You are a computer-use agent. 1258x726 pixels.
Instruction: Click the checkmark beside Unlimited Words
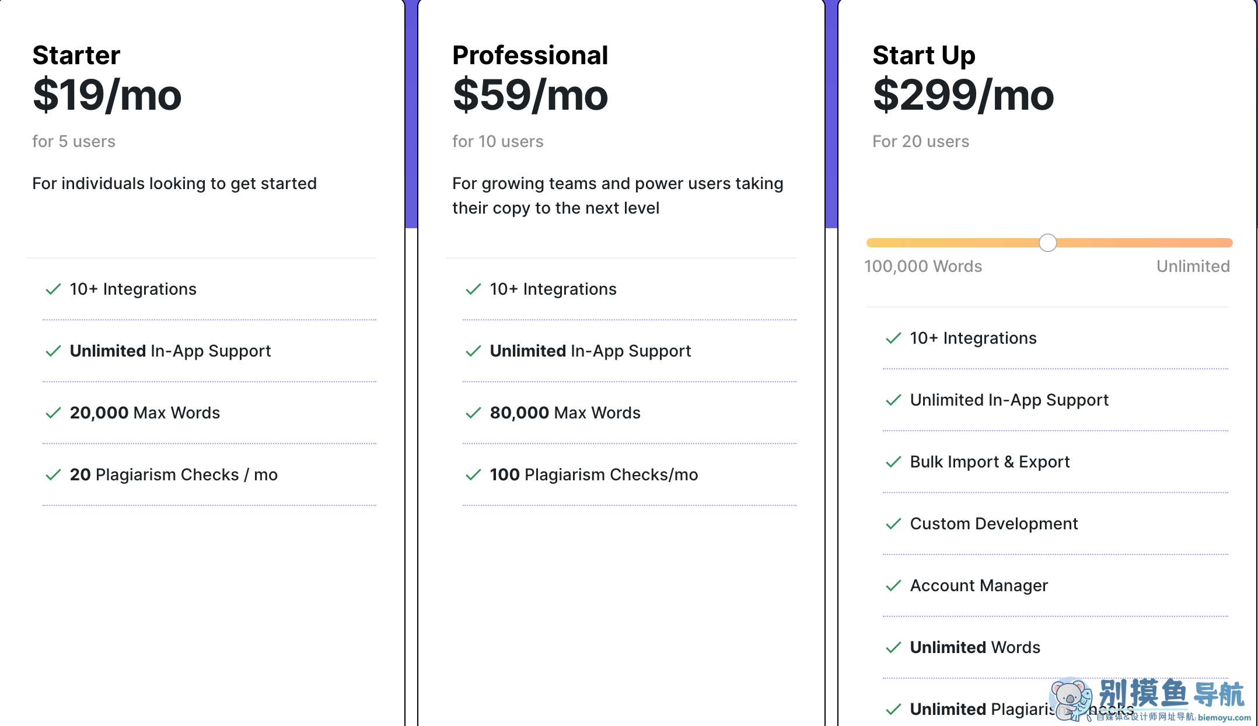893,647
